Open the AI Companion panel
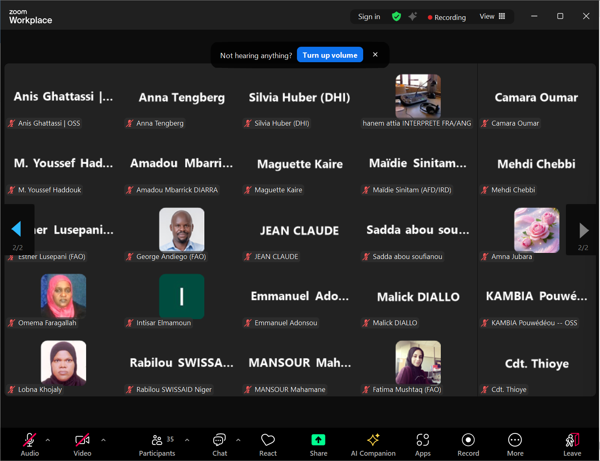 click(x=373, y=444)
